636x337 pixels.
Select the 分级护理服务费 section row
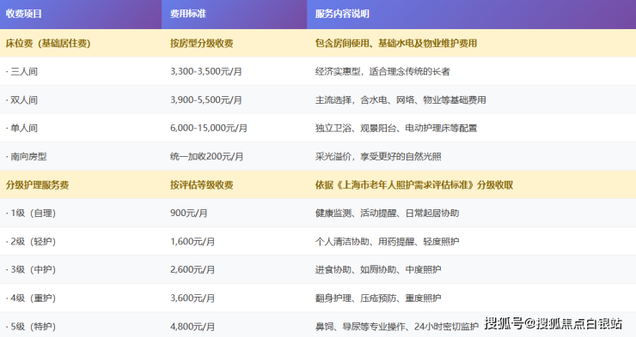click(318, 184)
